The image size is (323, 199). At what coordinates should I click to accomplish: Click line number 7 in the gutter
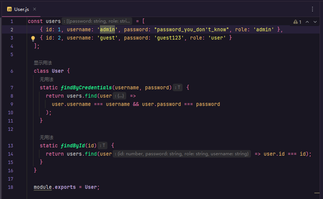[x=12, y=88]
